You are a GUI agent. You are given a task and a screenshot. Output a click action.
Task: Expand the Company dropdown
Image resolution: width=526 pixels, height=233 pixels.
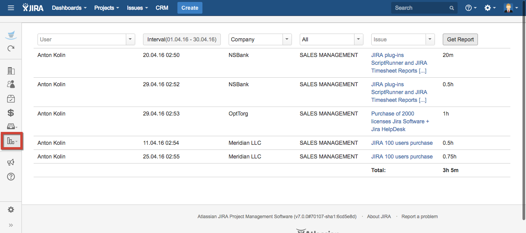click(260, 39)
